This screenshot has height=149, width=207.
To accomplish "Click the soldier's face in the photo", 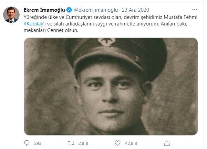I will point(111,95).
